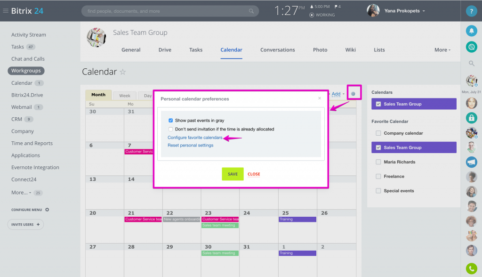Open the blue megaphone announcements icon
This screenshot has width=482, height=277.
pyautogui.click(x=471, y=162)
